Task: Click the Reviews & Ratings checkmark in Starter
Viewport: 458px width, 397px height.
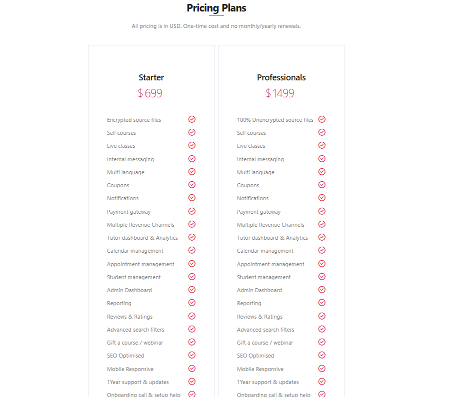Action: coord(191,316)
